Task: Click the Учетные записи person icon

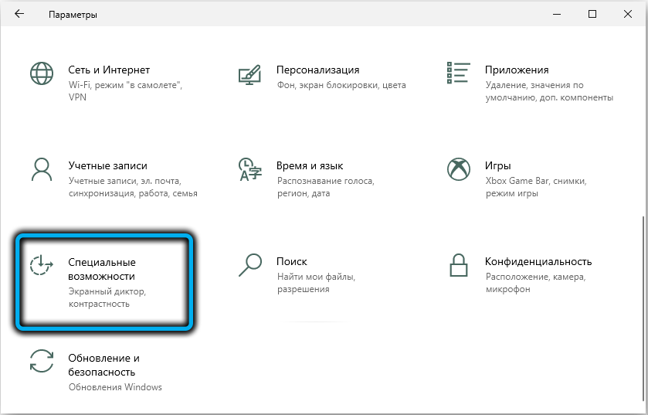Action: 41,169
